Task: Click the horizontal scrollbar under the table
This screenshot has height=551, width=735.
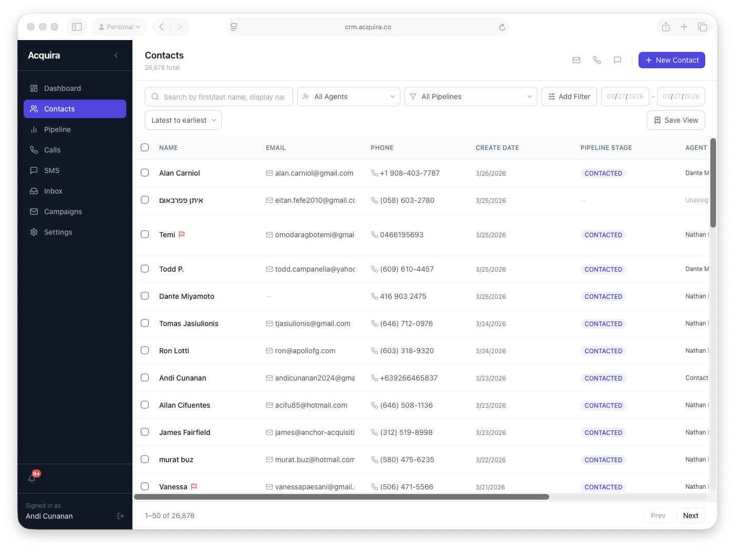Action: (341, 497)
